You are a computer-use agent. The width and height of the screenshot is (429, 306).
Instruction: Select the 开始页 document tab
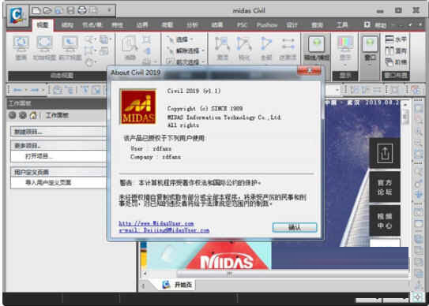(177, 285)
